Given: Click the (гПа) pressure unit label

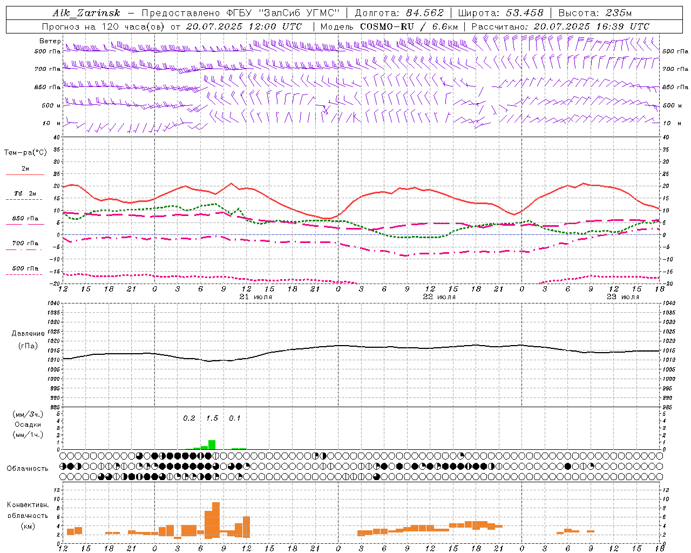Looking at the screenshot, I should tap(28, 346).
